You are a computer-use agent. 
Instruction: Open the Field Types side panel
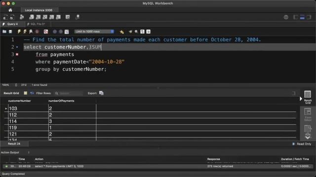click(x=308, y=129)
